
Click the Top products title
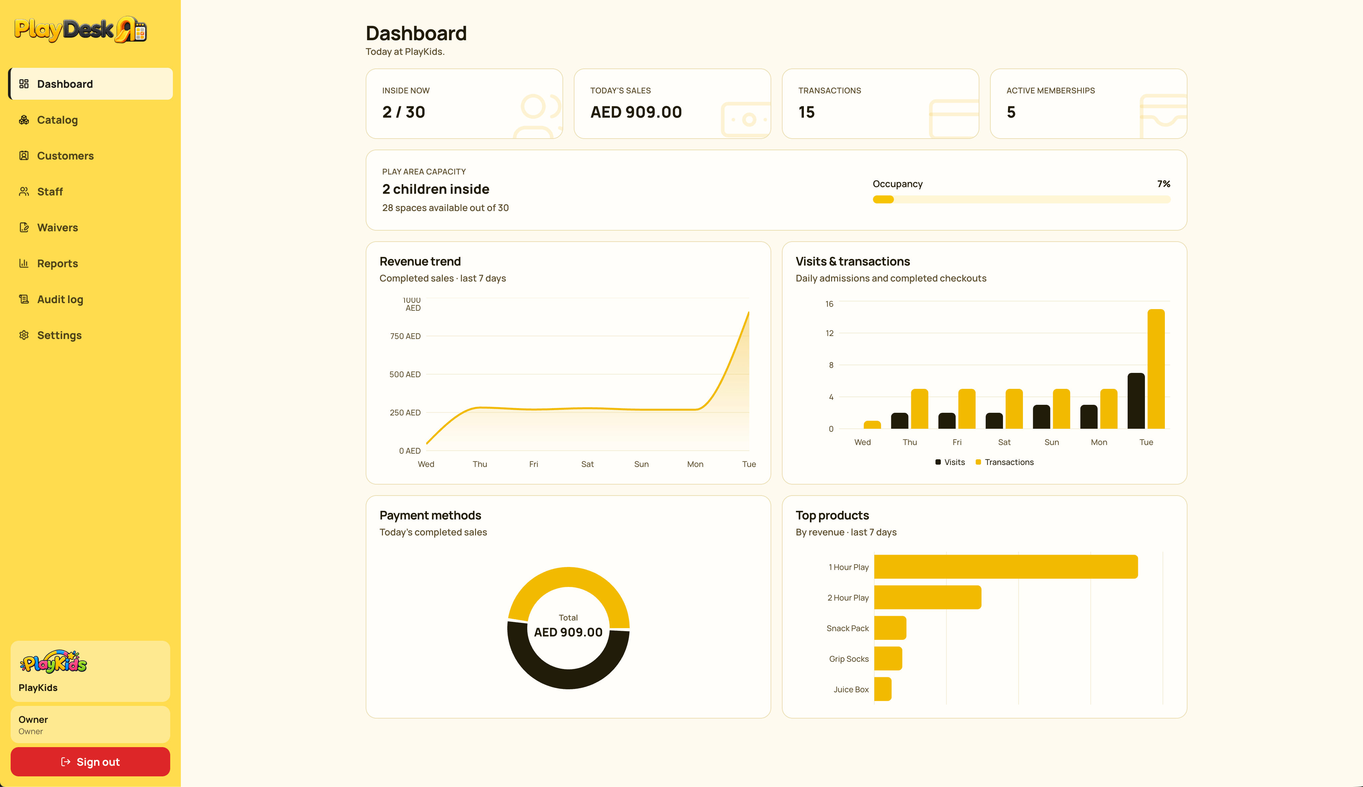(832, 516)
